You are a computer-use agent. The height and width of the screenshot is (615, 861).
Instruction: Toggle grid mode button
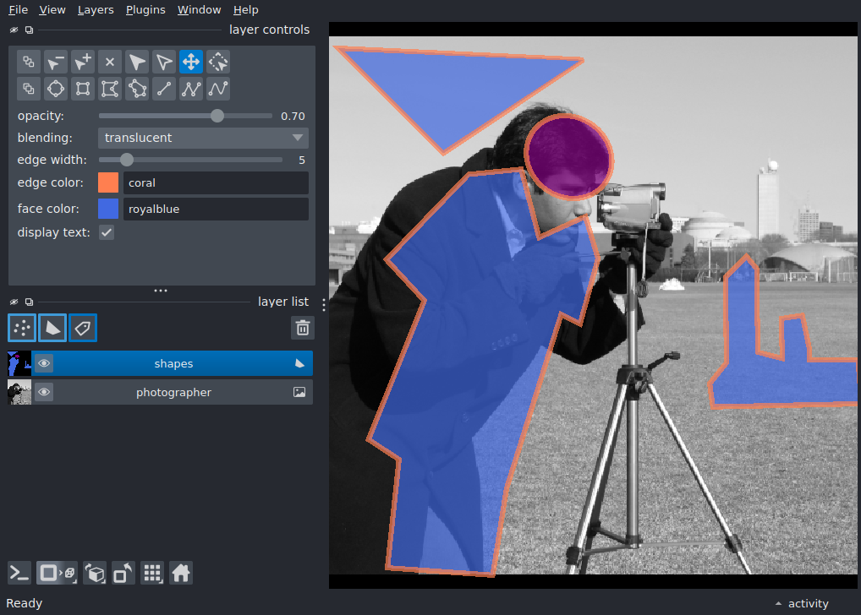coord(152,574)
